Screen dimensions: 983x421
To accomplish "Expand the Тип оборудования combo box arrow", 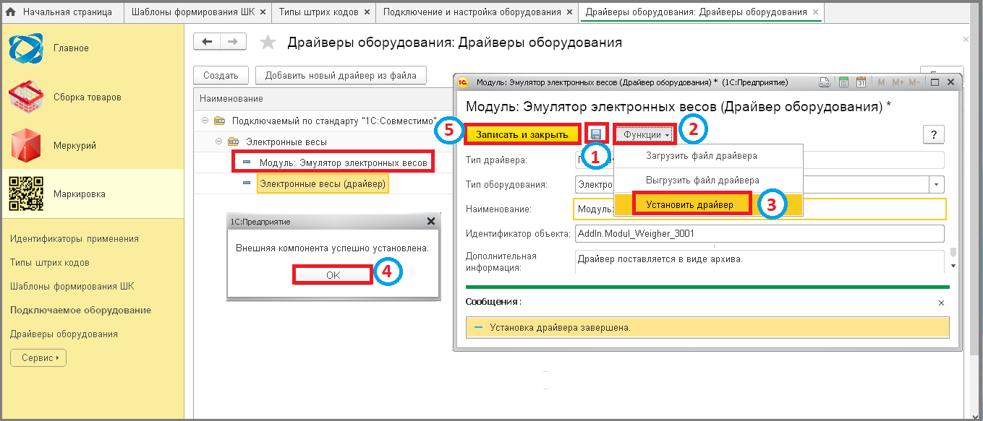I will (937, 184).
